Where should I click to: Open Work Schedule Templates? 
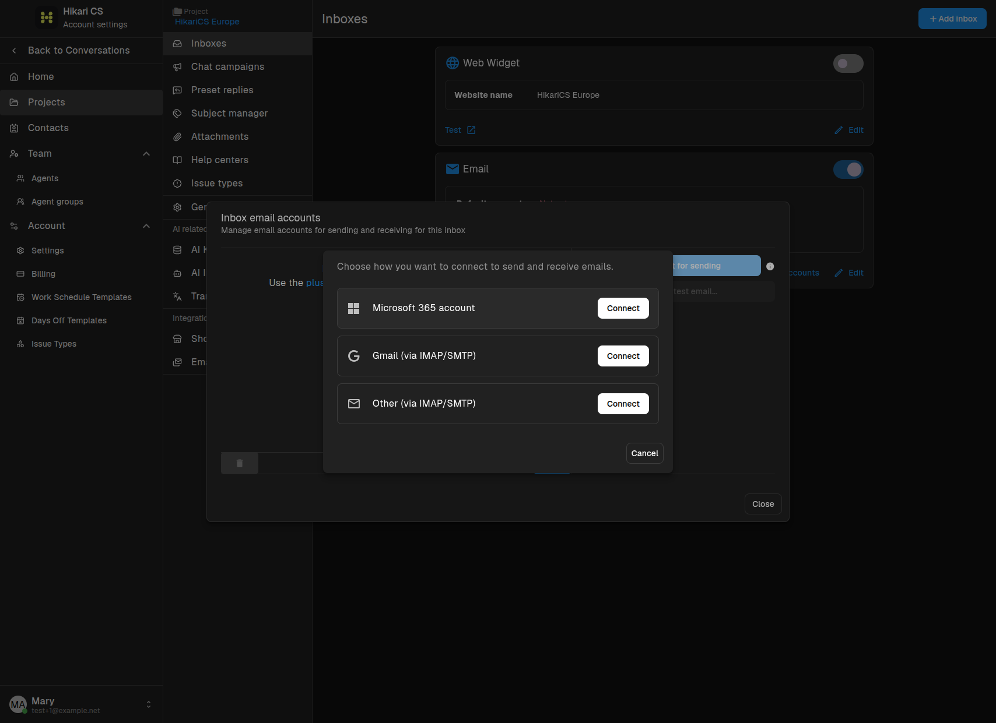coord(81,297)
